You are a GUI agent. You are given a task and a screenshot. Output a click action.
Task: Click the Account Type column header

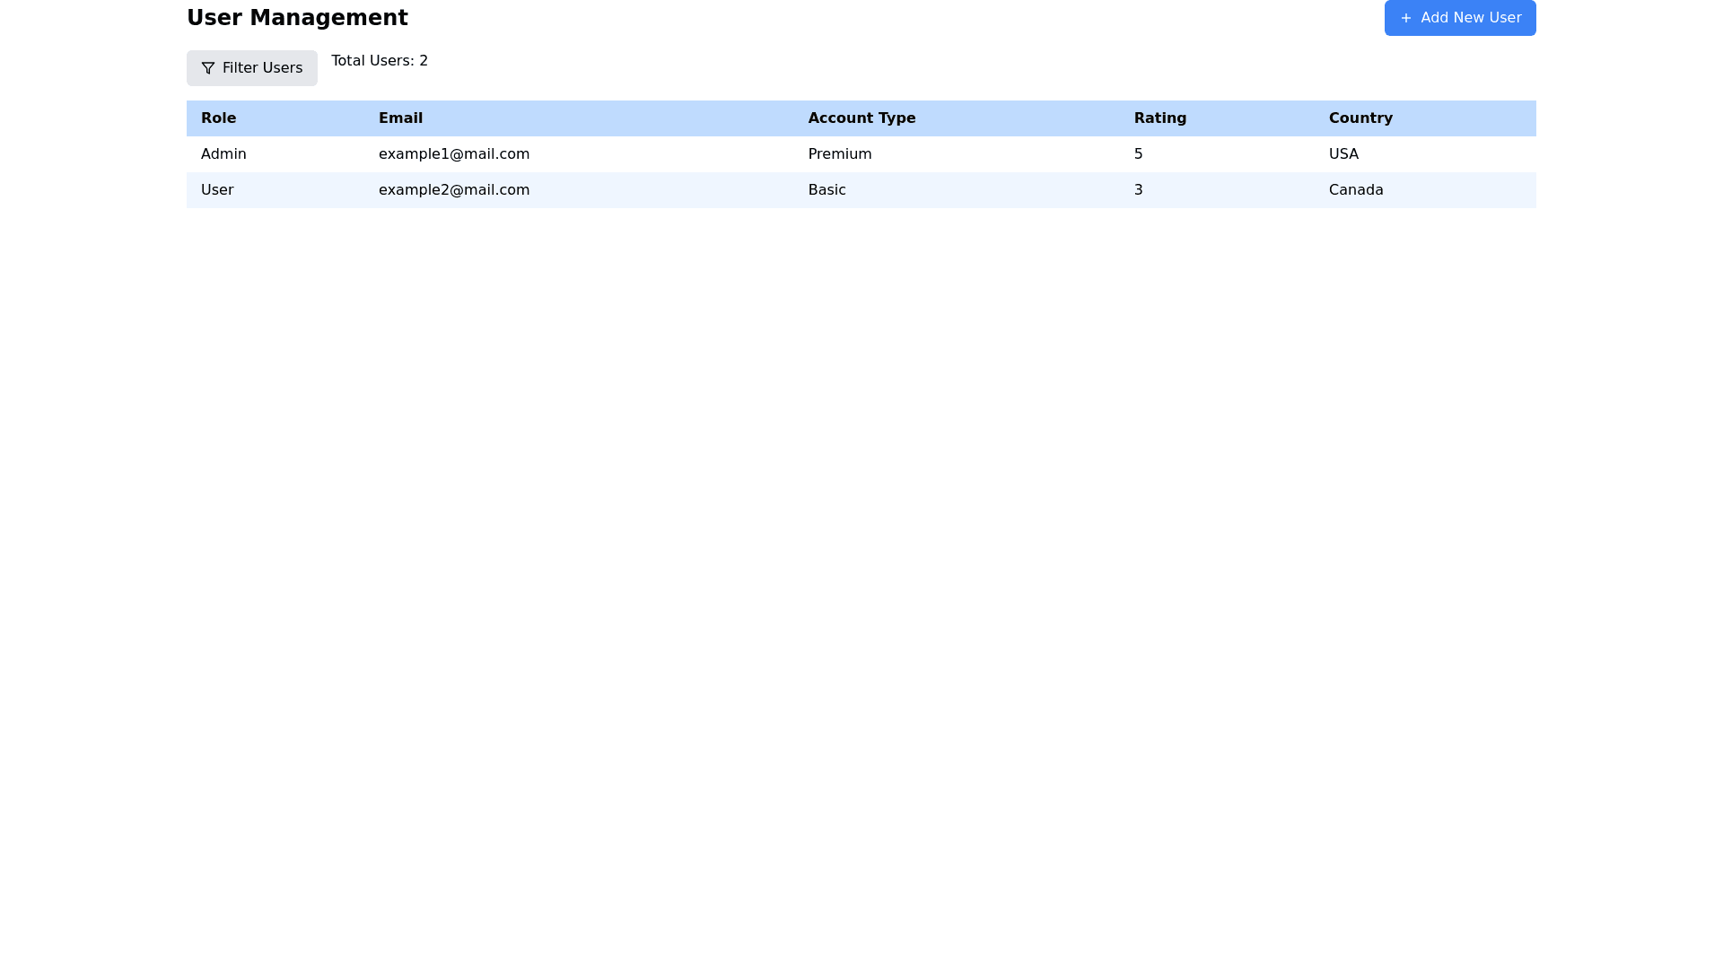click(861, 118)
